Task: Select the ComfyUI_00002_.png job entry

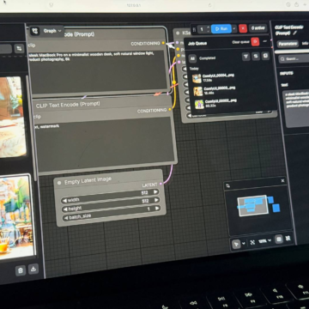Action: (233, 103)
